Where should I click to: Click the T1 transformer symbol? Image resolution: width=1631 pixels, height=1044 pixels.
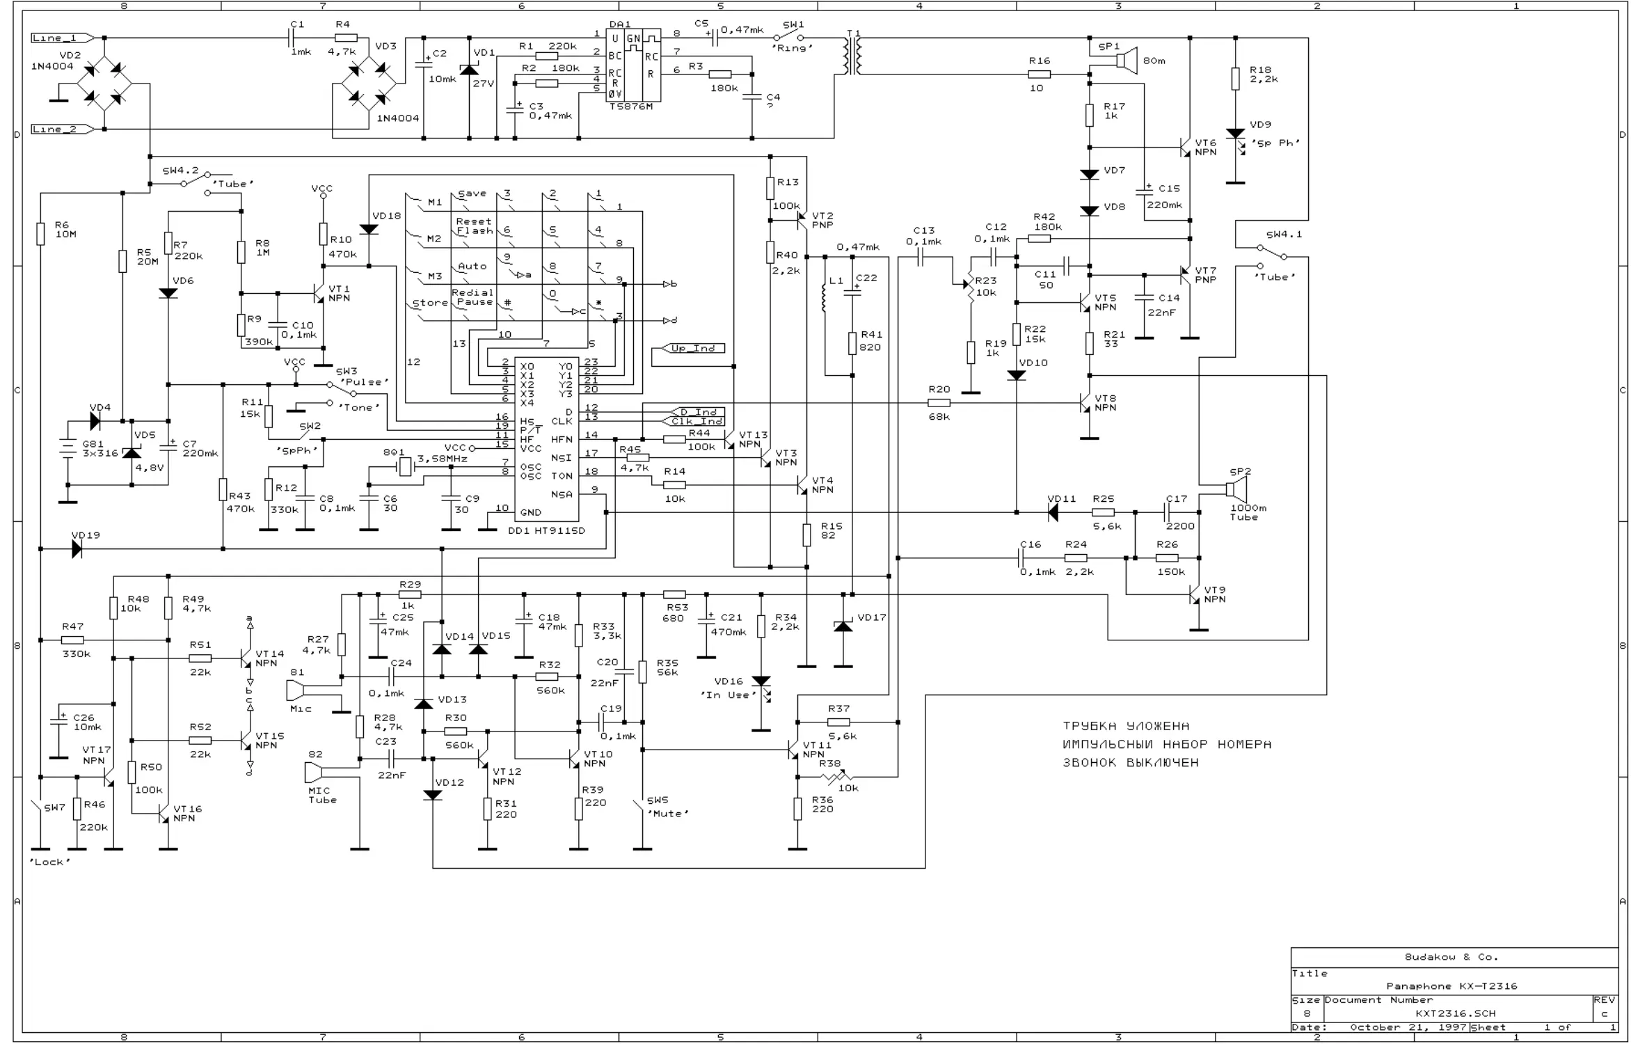[854, 56]
